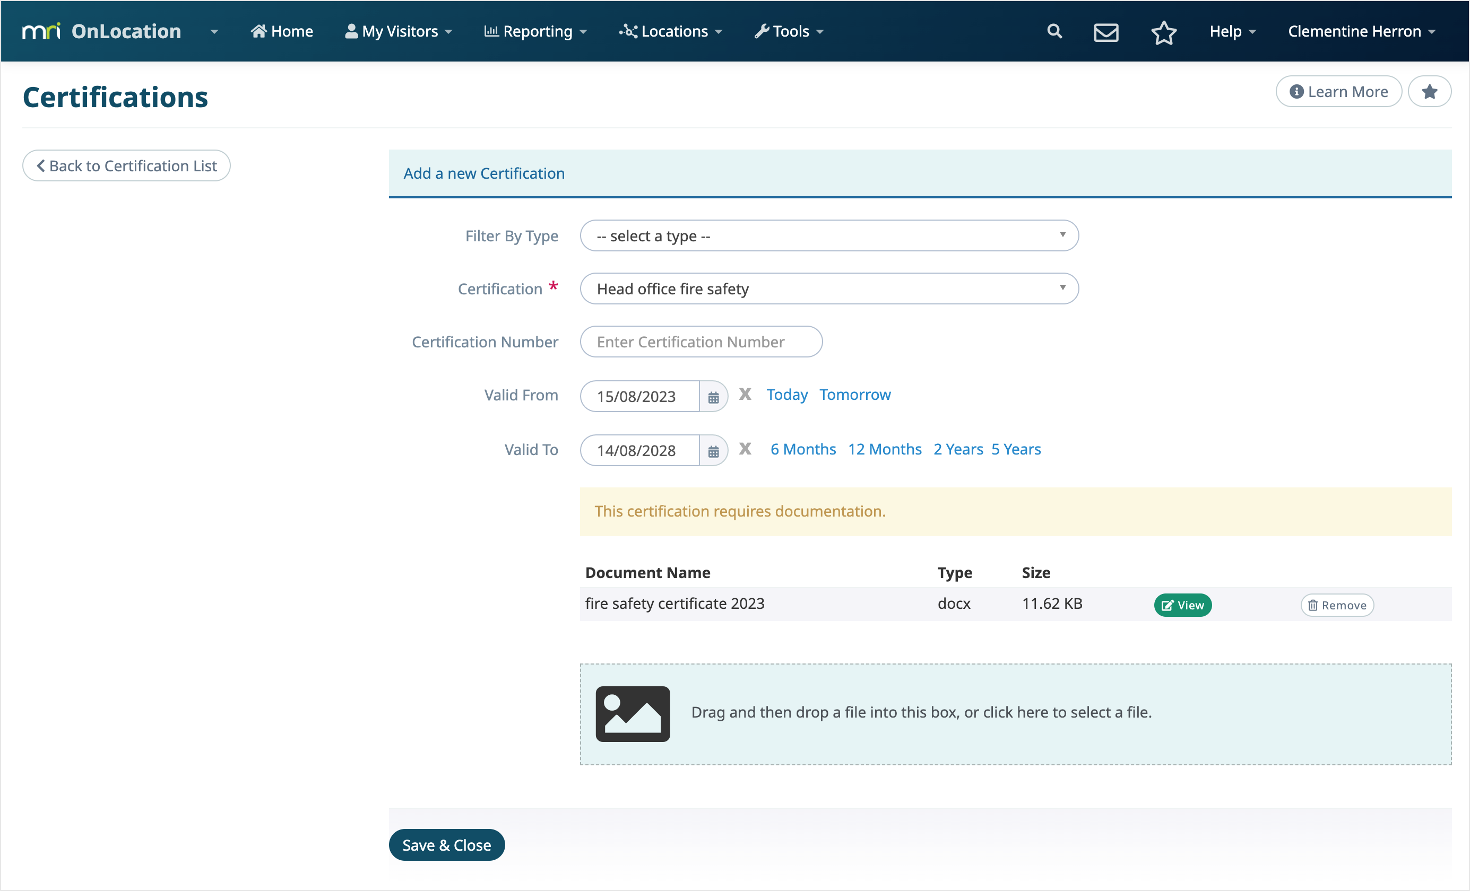1470x891 pixels.
Task: Open the Reporting menu
Action: pos(535,31)
